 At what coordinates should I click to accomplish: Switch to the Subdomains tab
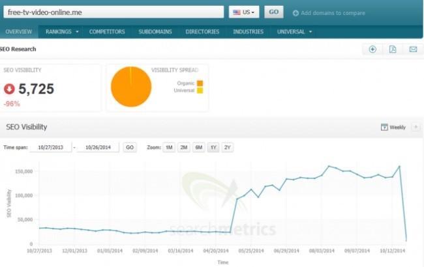(x=155, y=32)
